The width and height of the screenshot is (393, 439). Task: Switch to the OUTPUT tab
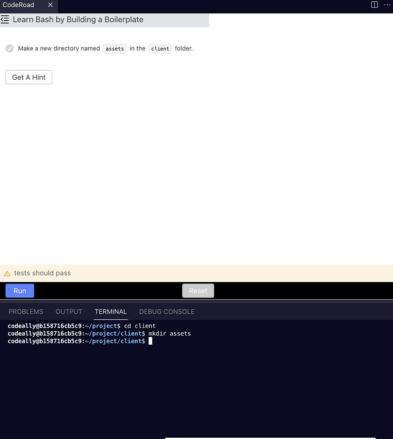pos(68,312)
